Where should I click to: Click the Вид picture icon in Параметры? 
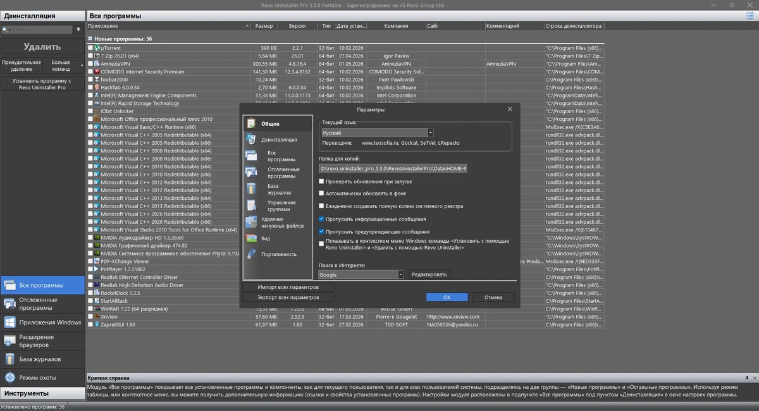pos(251,238)
